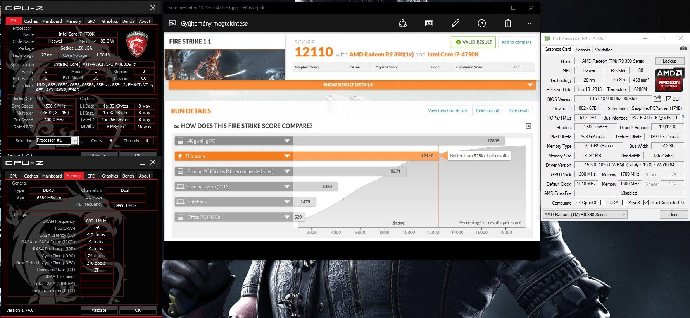Click the collapse icon at comparison section's right
The image size is (690, 318).
[528, 126]
